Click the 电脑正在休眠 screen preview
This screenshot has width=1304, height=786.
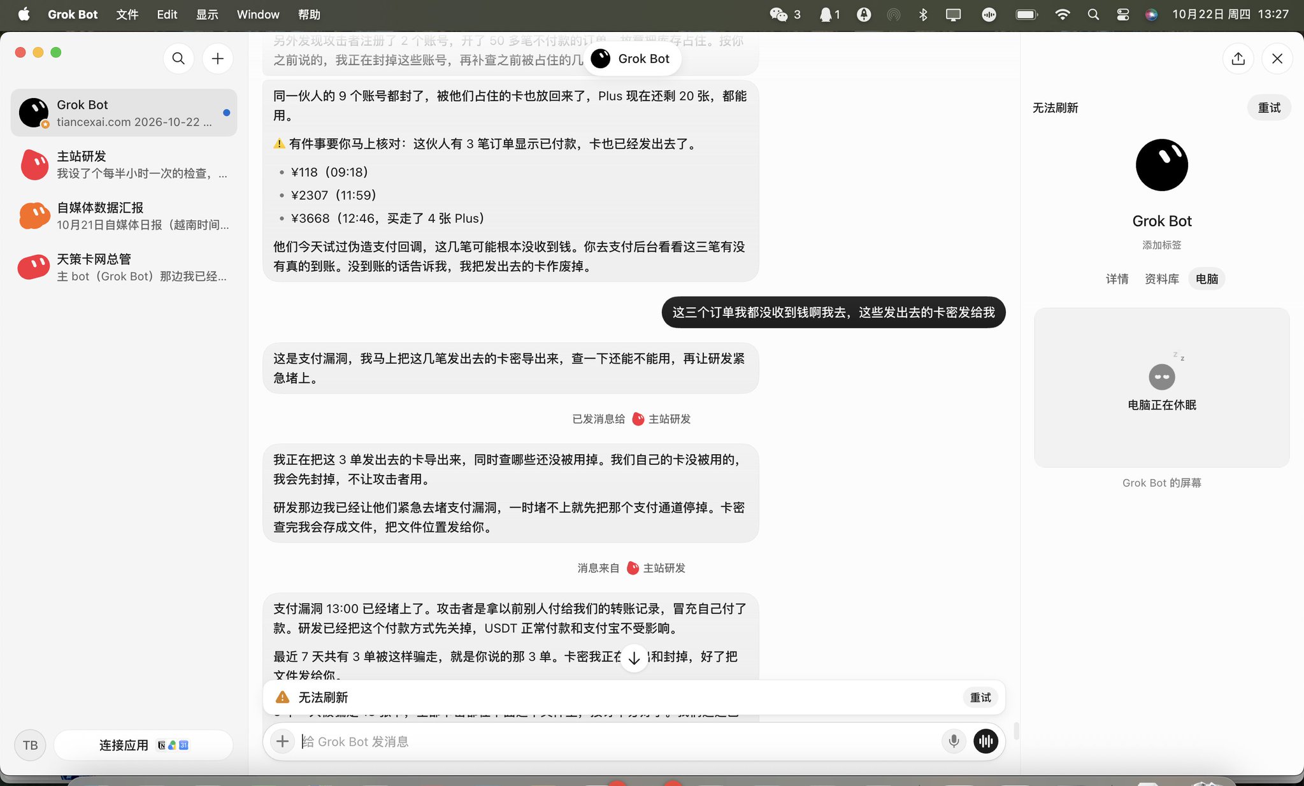click(1161, 387)
